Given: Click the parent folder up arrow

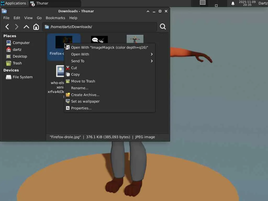Looking at the screenshot, I should 26,27.
